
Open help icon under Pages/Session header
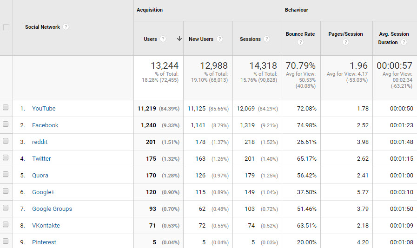click(345, 42)
